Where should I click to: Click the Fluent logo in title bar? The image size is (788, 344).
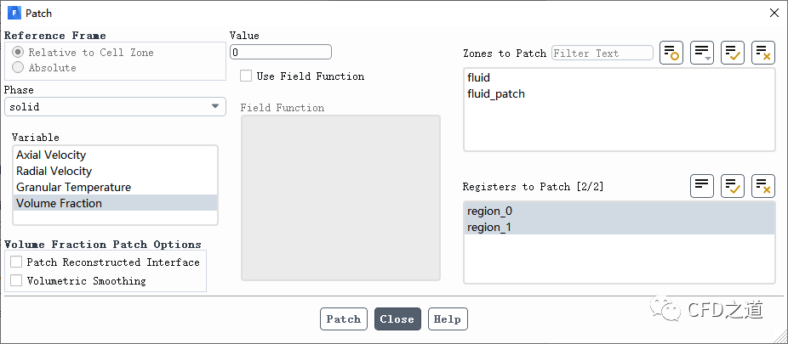point(14,13)
